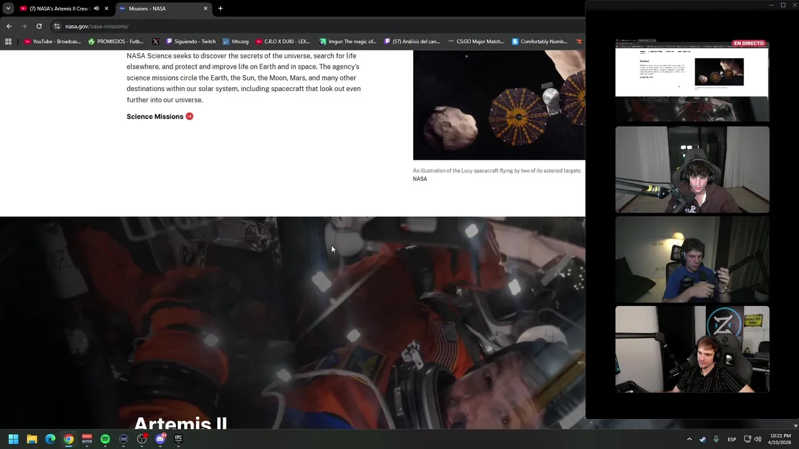Open Discord from the taskbar
Viewport: 799px width, 449px height.
click(160, 439)
